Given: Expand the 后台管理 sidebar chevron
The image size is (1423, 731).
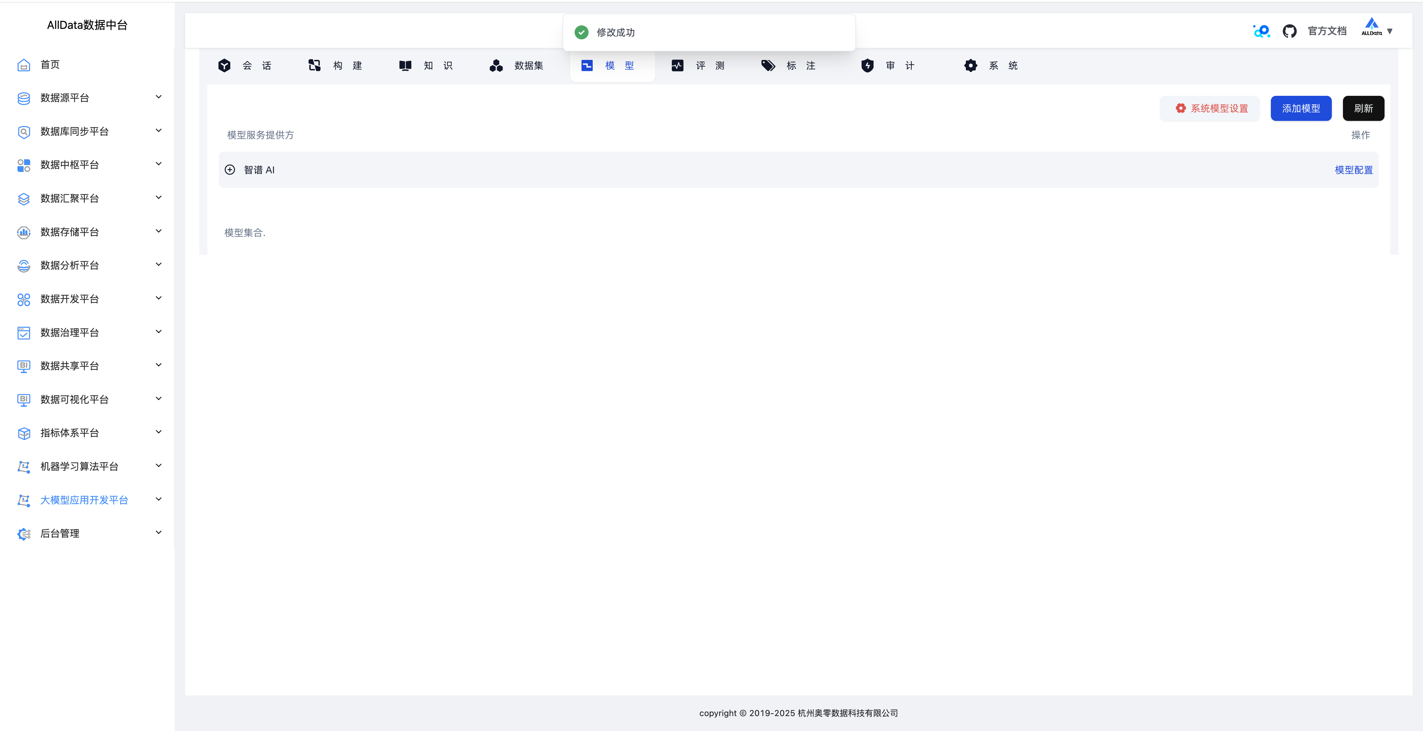Looking at the screenshot, I should [x=158, y=533].
